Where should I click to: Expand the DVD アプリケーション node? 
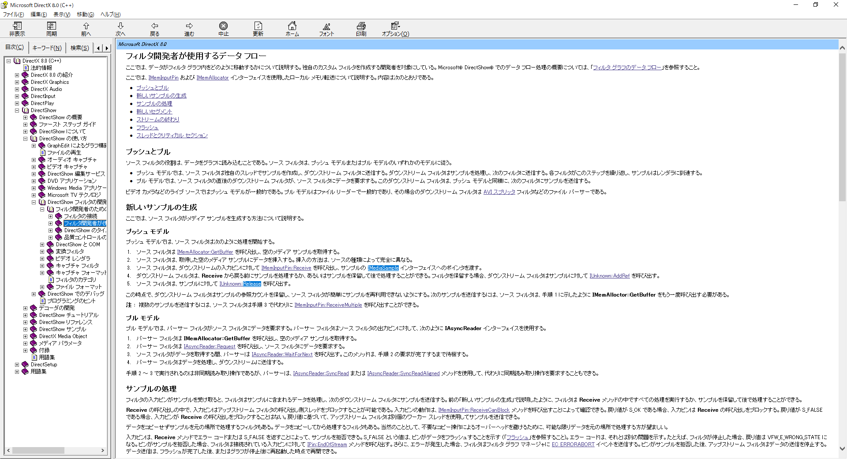[34, 181]
